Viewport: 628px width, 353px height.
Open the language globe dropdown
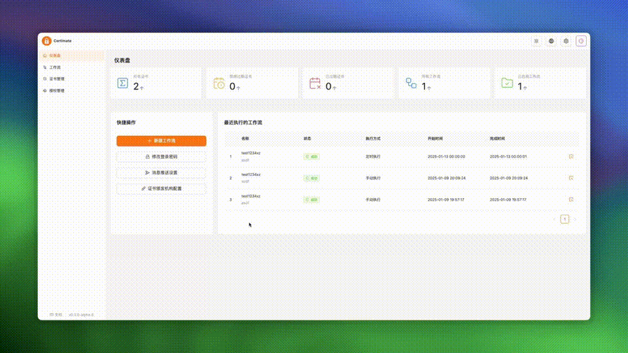(551, 41)
